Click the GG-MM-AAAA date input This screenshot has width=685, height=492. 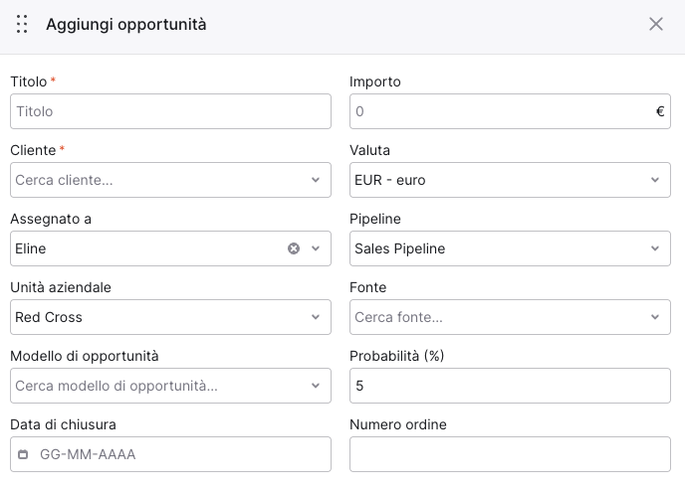(171, 454)
